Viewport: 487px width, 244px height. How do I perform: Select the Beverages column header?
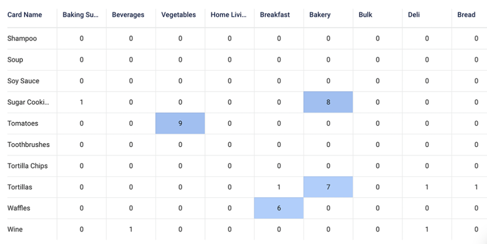click(128, 15)
